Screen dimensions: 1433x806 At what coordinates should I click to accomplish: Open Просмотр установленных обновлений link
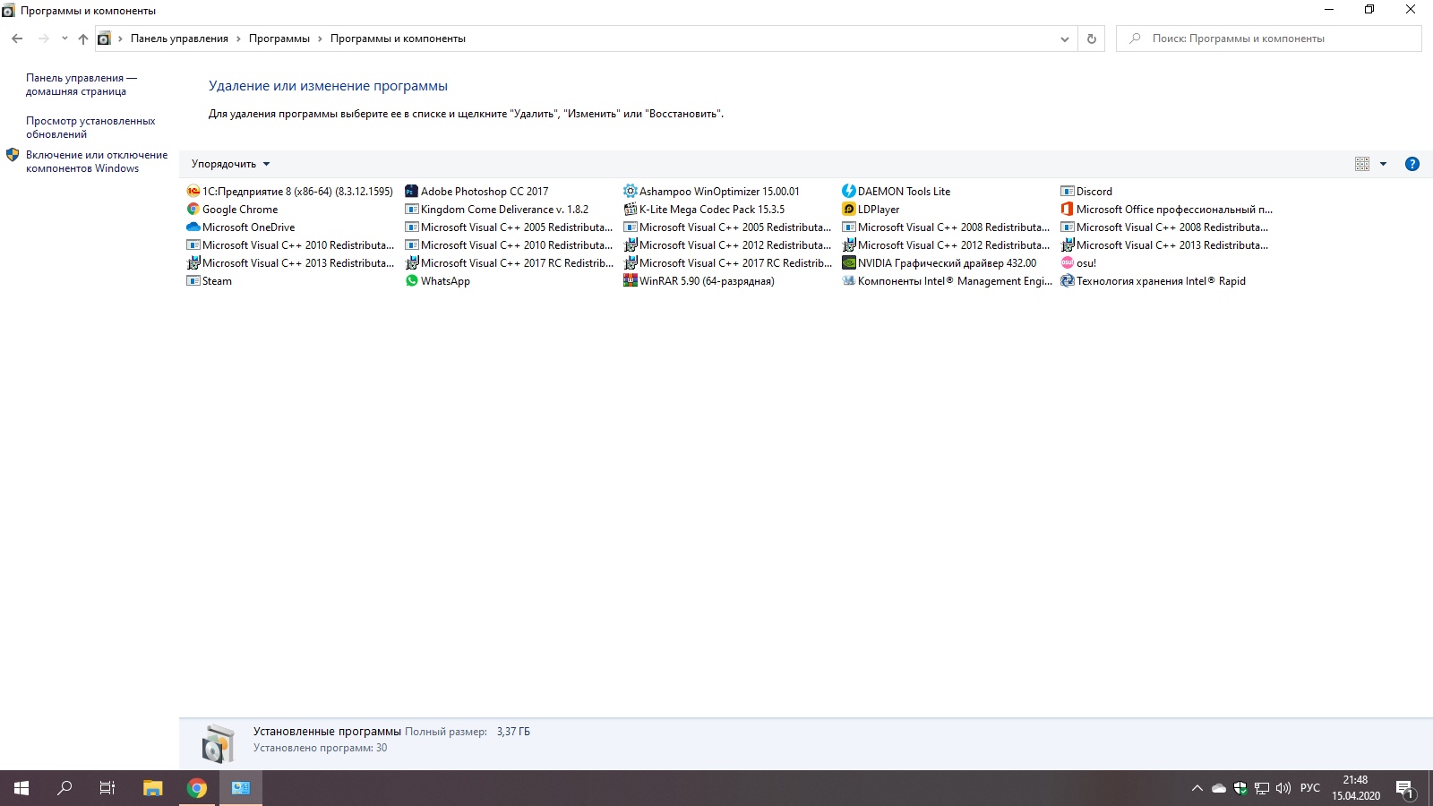(90, 127)
